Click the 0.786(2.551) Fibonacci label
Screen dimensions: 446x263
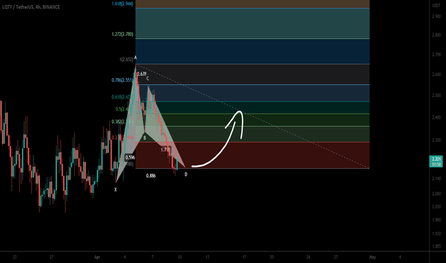[123, 80]
